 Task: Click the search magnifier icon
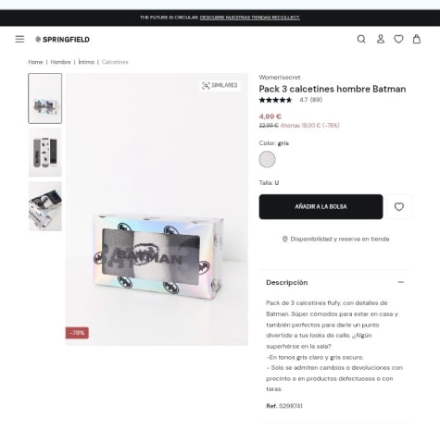[361, 39]
